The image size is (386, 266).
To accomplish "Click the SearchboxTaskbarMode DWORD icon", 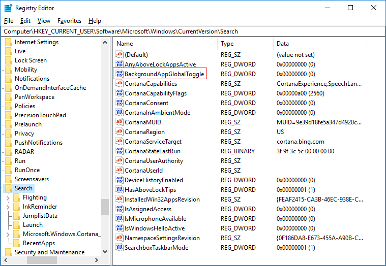I will pos(120,247).
